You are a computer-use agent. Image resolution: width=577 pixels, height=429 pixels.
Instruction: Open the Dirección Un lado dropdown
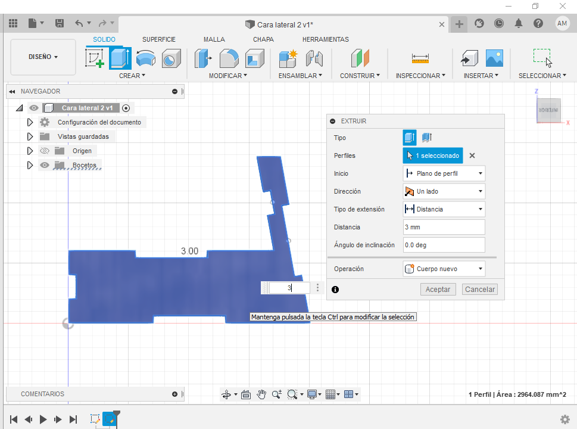(444, 191)
